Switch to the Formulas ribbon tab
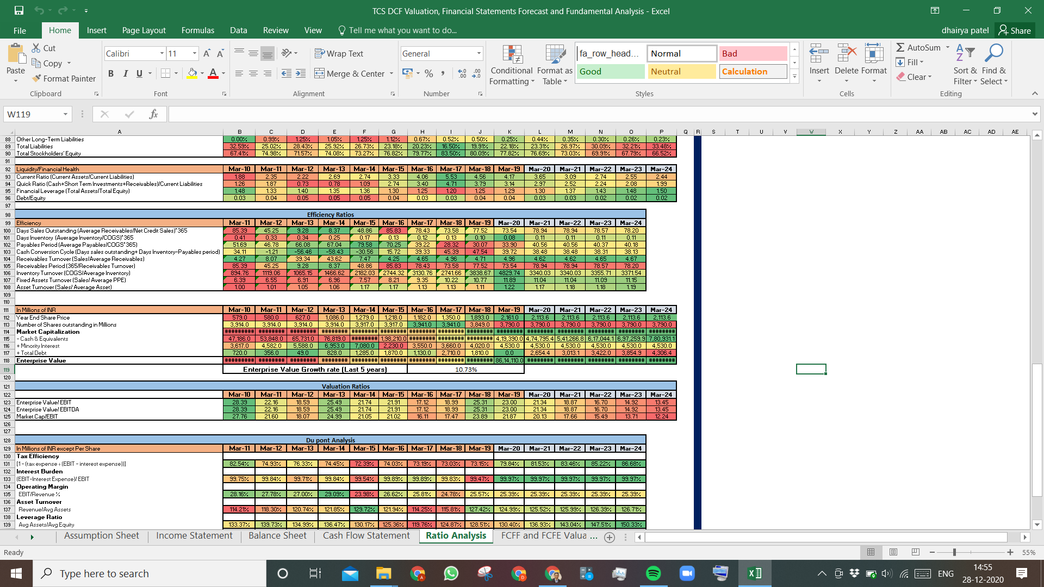 point(197,30)
